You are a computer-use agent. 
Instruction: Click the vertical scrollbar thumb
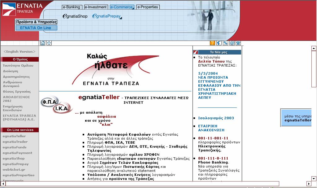pos(314,69)
